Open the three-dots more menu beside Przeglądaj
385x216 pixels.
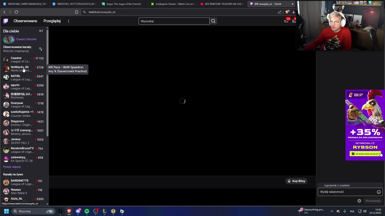[x=69, y=21]
